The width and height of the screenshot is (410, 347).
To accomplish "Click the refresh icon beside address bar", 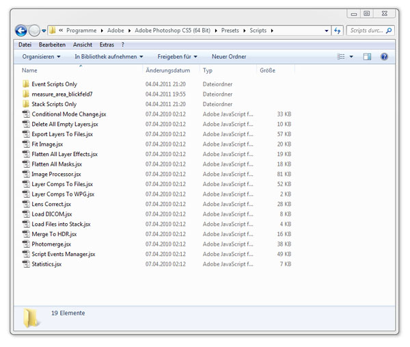I will pos(338,31).
